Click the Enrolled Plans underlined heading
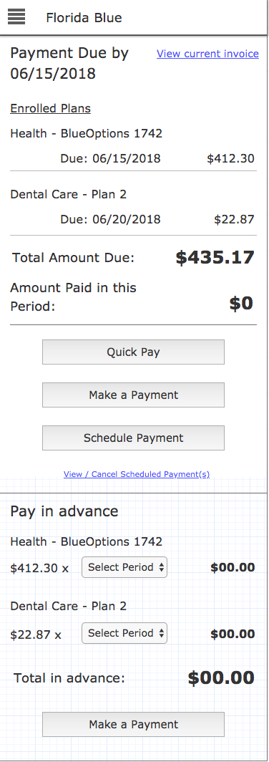 51,108
